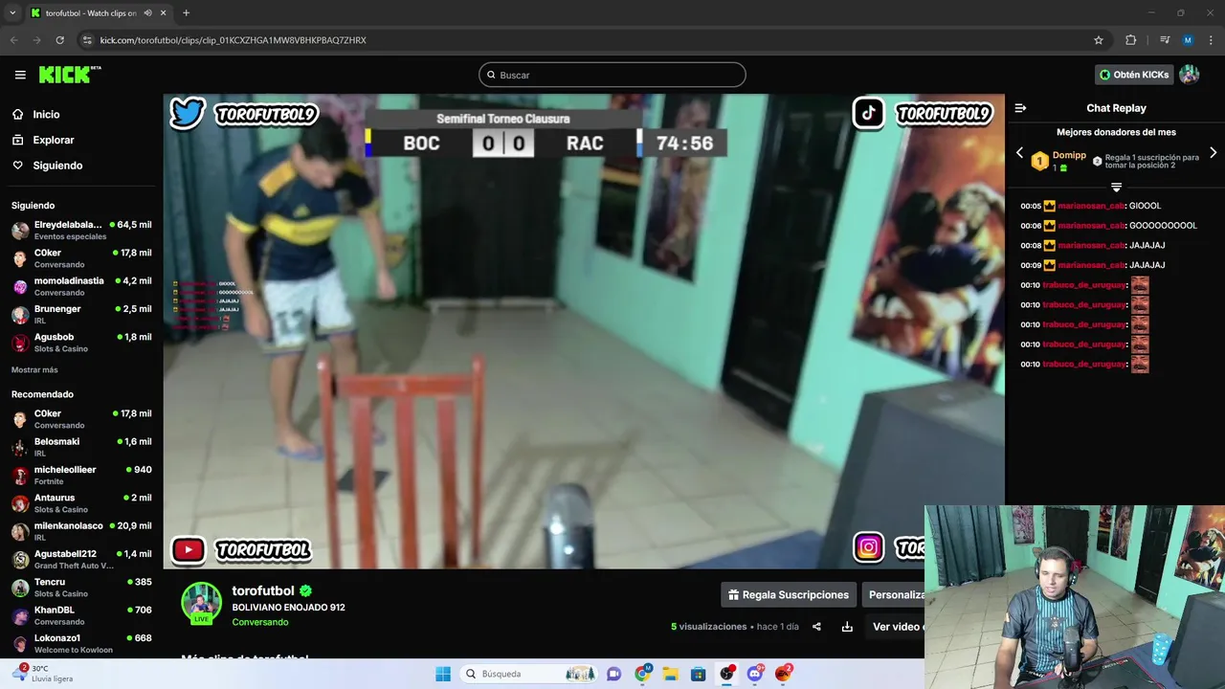Viewport: 1225px width, 689px height.
Task: Open Discord from taskbar
Action: point(755,674)
